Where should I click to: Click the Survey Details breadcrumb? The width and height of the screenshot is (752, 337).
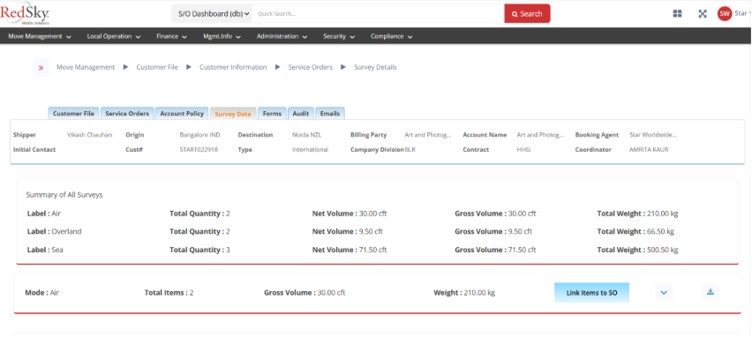375,68
